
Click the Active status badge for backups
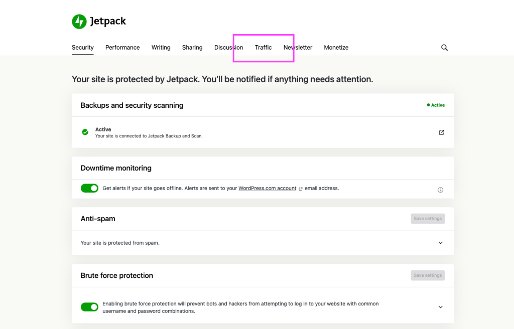click(x=436, y=105)
